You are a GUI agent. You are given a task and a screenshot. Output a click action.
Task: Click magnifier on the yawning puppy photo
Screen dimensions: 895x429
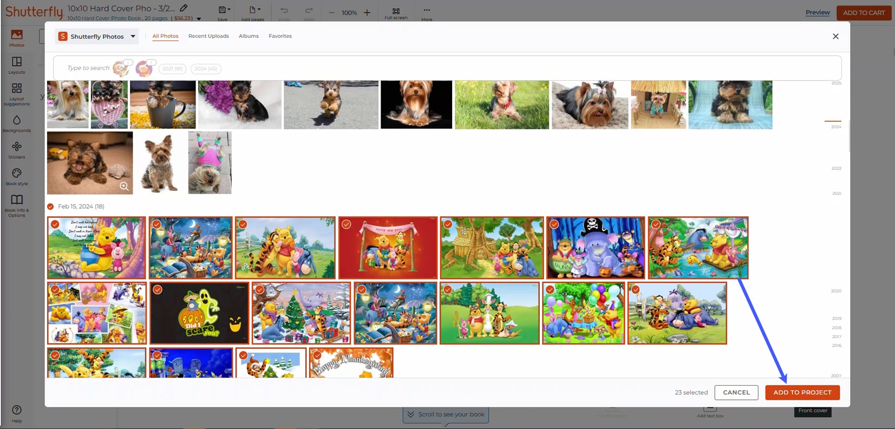[x=124, y=186]
